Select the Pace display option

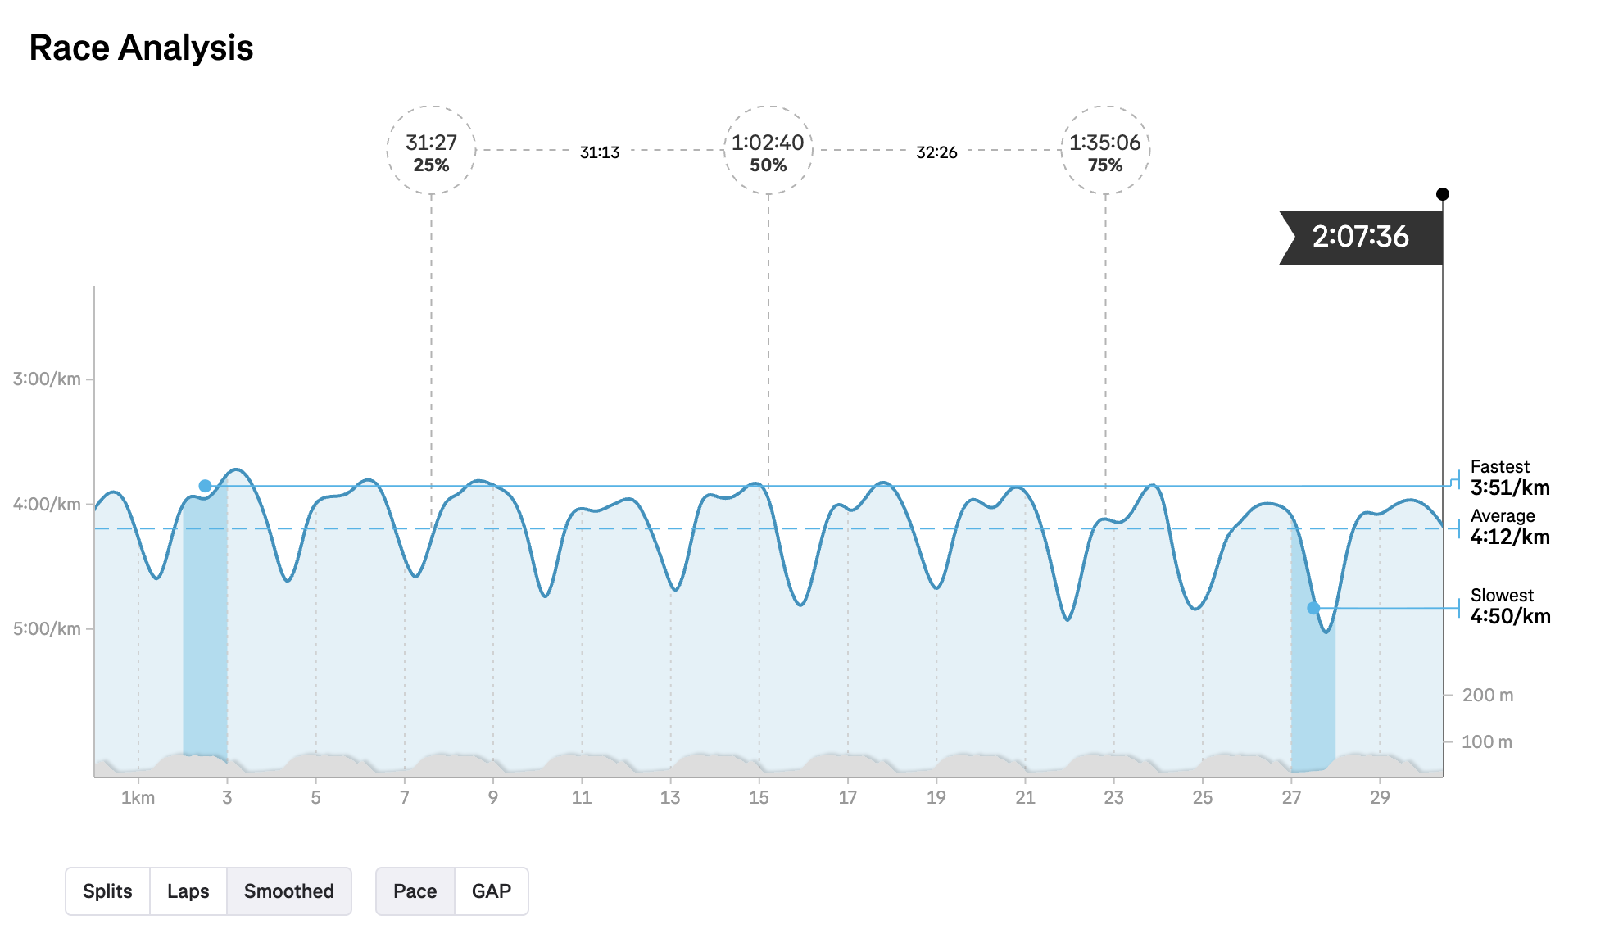pos(415,891)
